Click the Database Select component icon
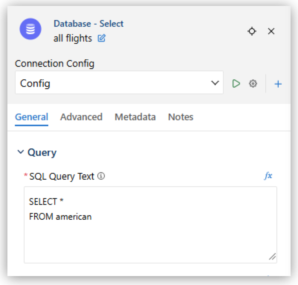Viewport: 298px width, 285px height. point(30,29)
